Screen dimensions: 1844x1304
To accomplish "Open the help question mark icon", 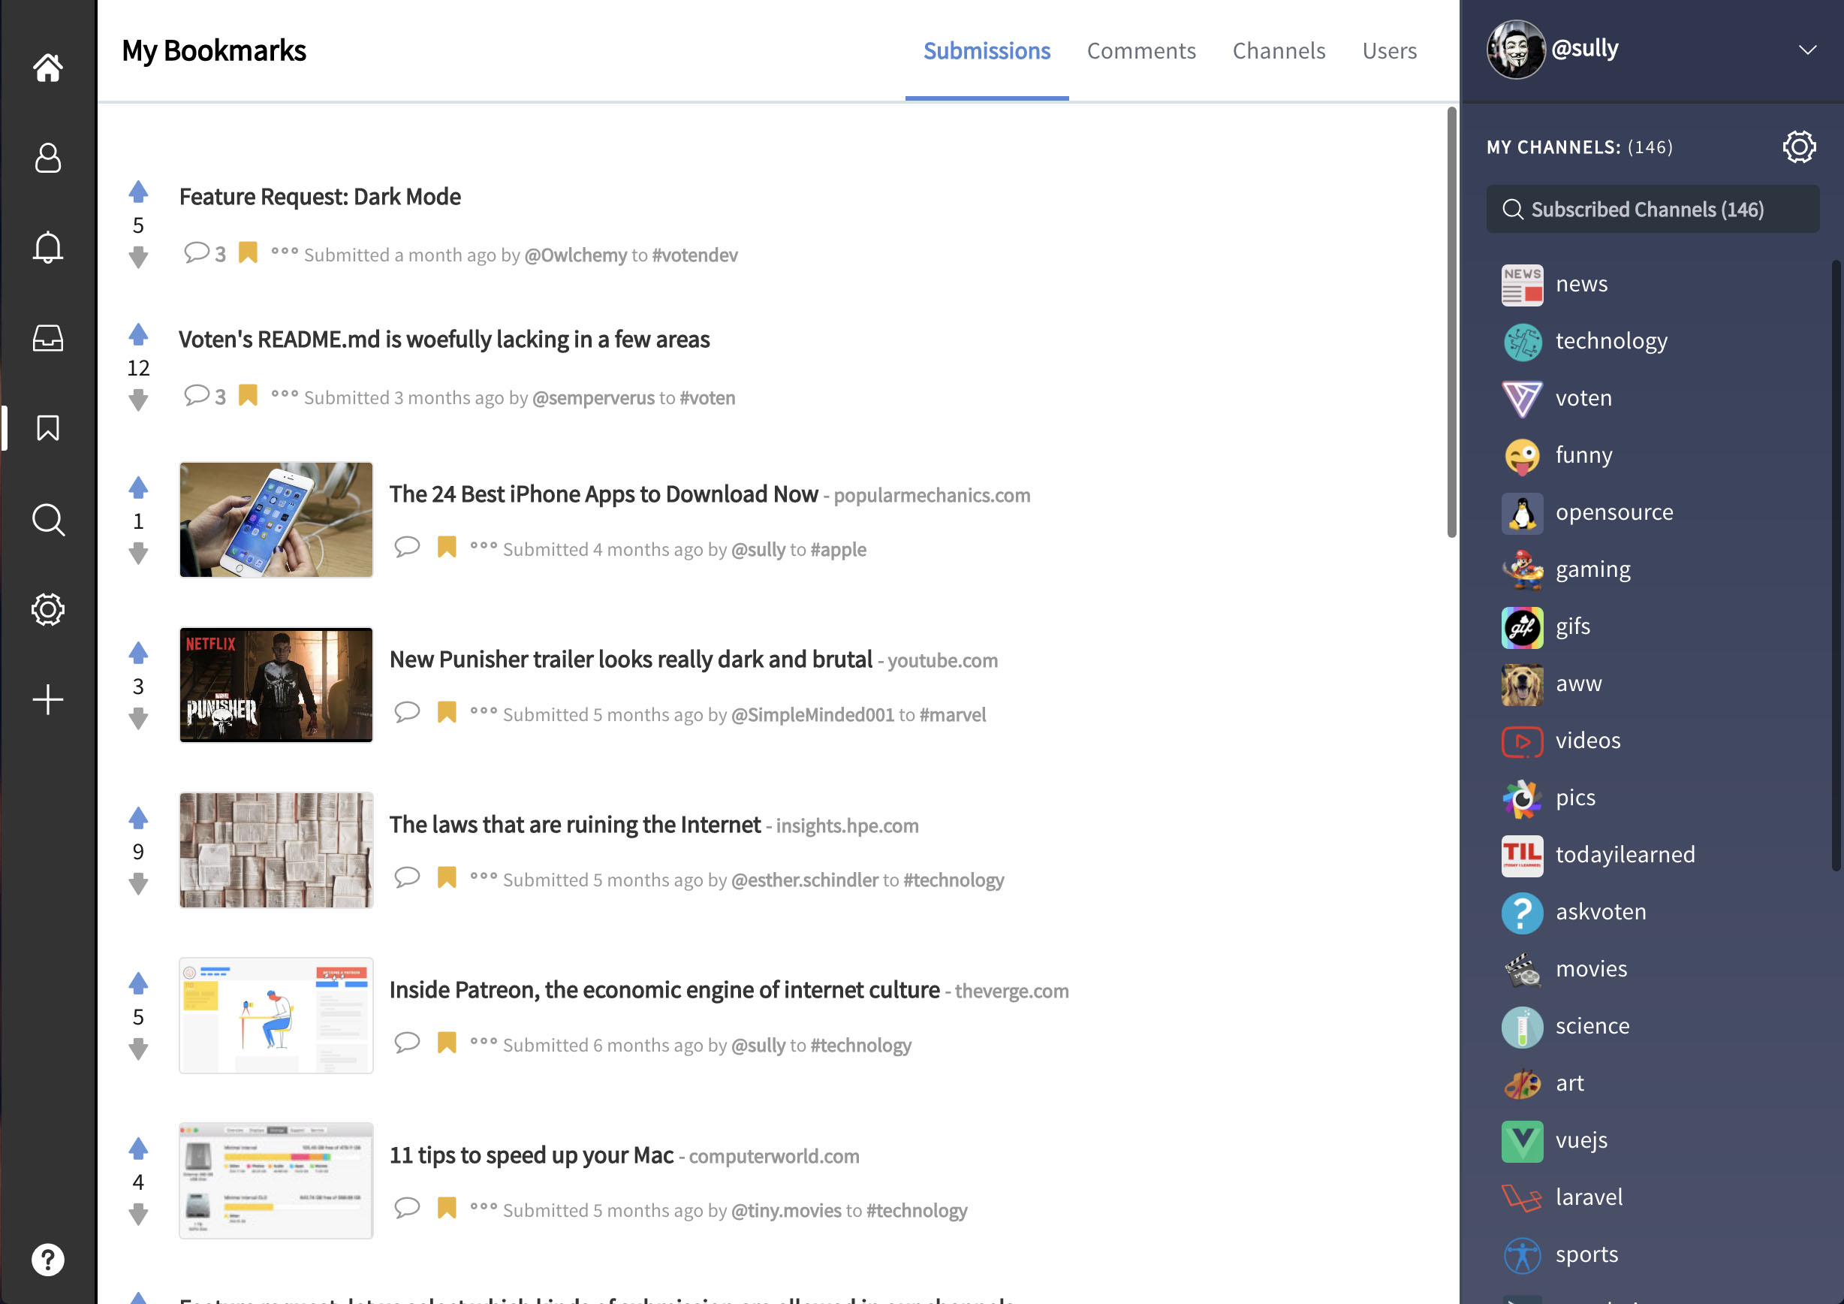I will point(47,1259).
